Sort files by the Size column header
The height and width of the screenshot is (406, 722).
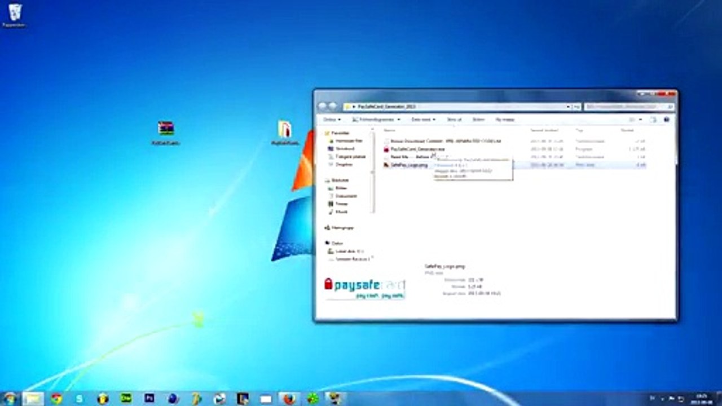pyautogui.click(x=627, y=130)
